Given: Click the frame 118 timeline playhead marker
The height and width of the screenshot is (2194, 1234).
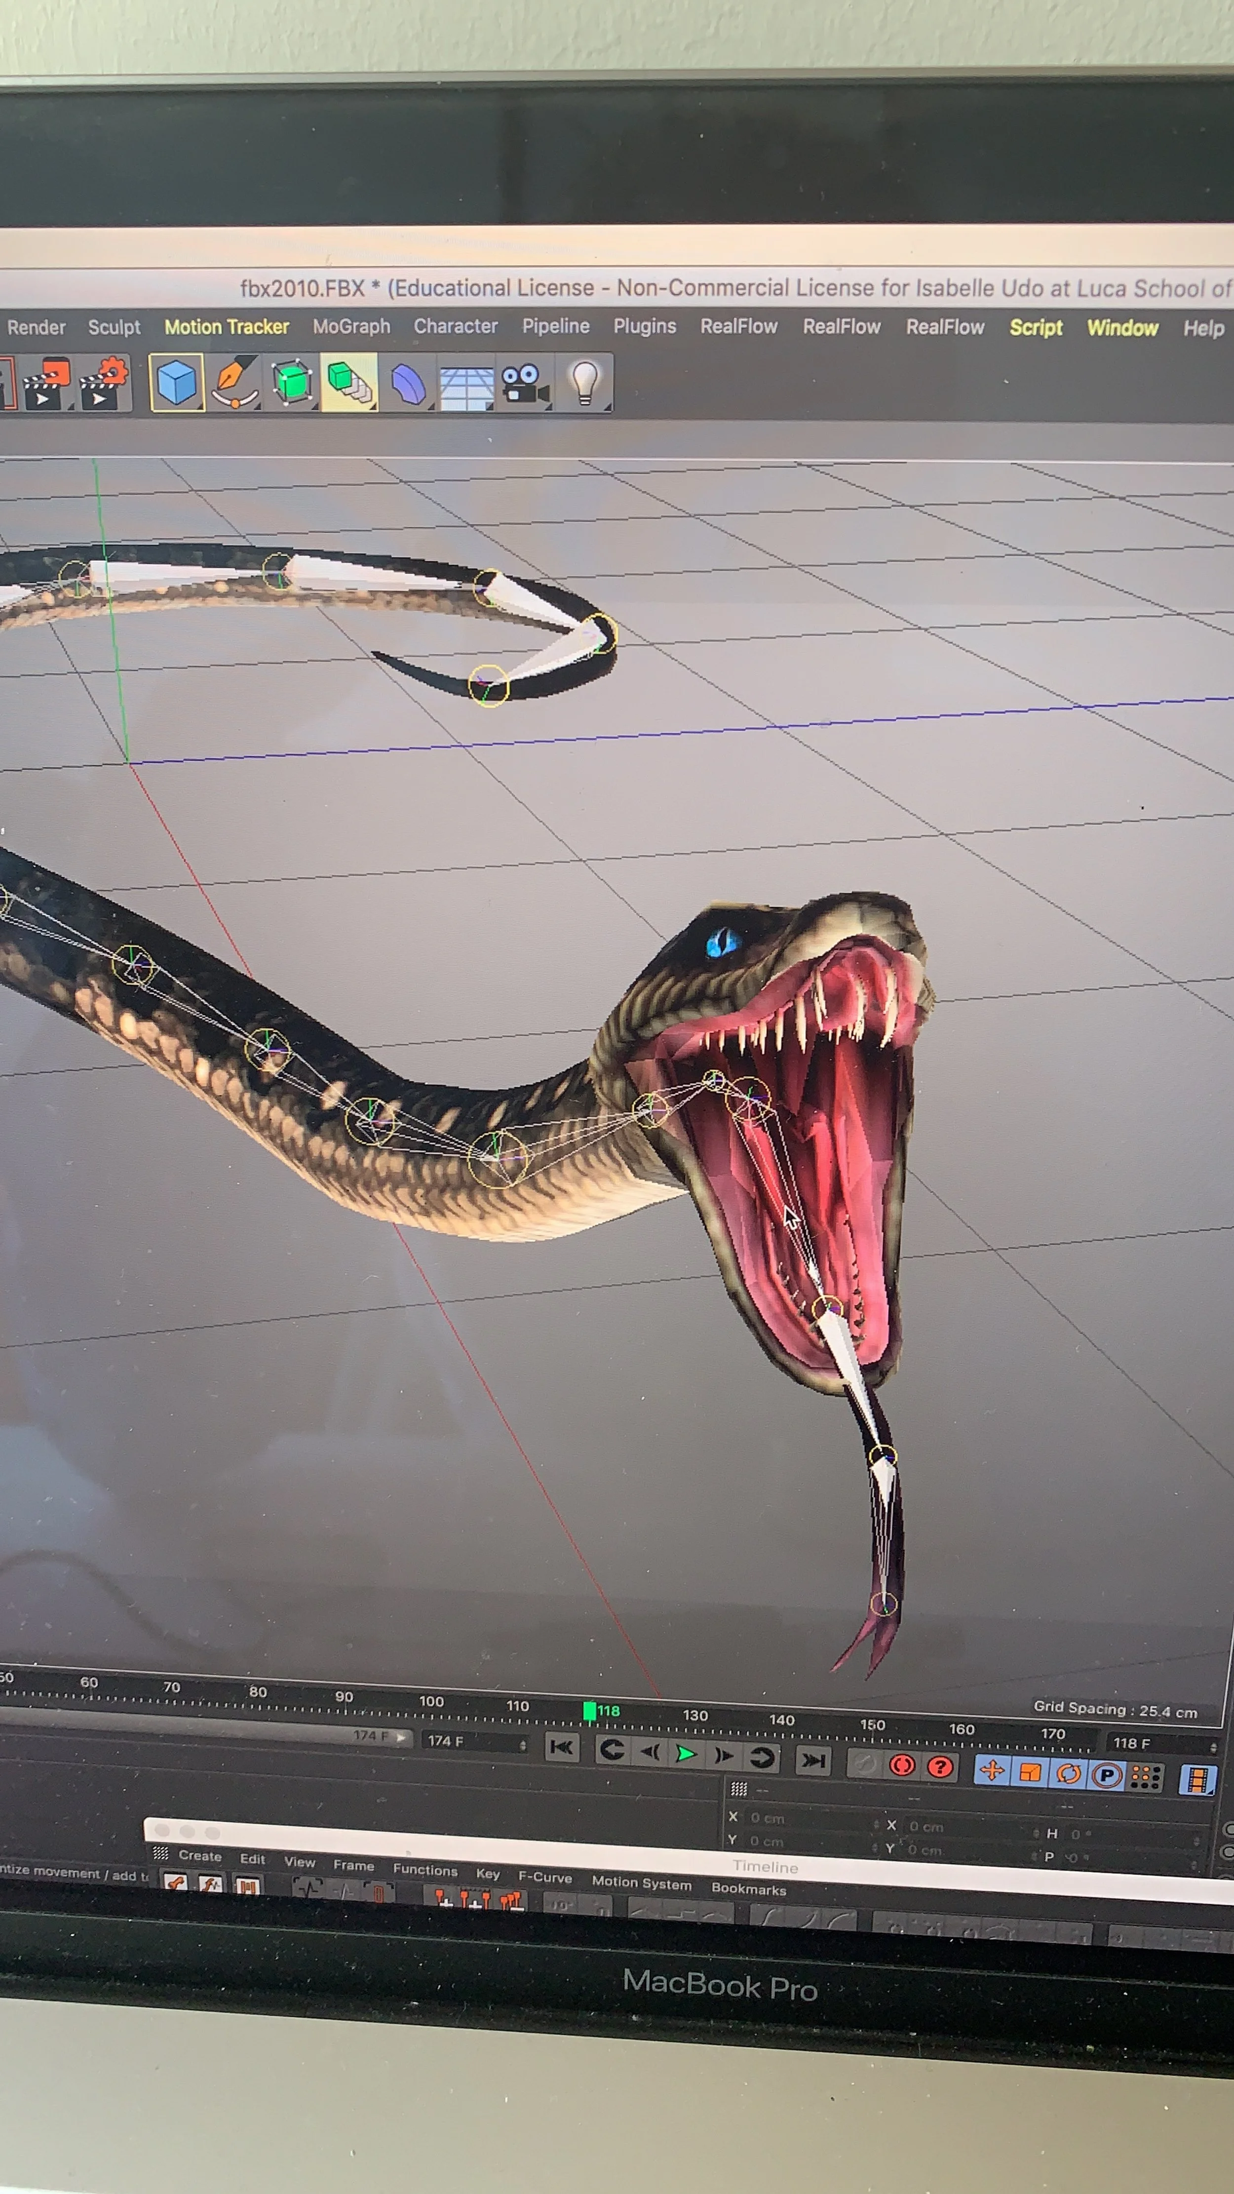Looking at the screenshot, I should click(x=589, y=1710).
